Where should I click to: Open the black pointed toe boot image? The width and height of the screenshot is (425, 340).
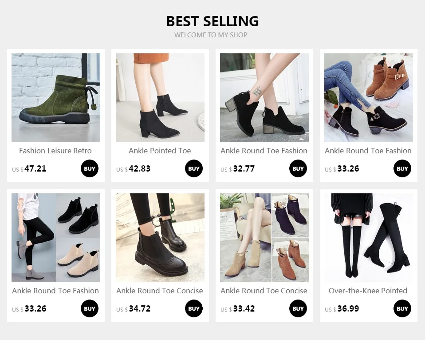tap(160, 98)
